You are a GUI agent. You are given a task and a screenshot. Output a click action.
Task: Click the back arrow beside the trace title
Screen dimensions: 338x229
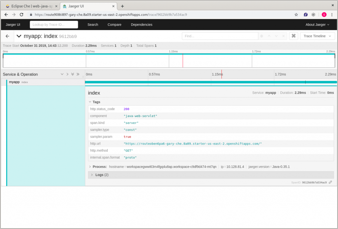8,36
